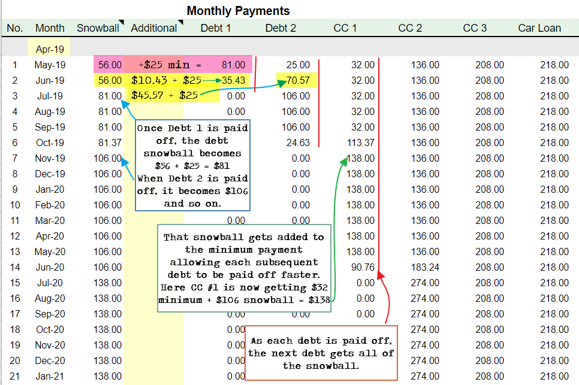This screenshot has height=385, width=579.
Task: Select the 81.37 Snowball cell
Action: click(109, 143)
